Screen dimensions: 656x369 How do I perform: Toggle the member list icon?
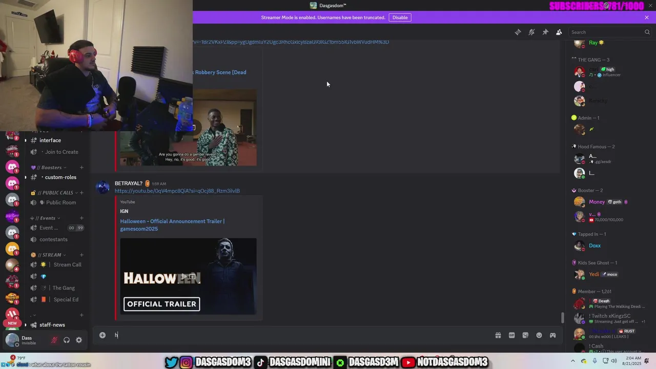559,32
